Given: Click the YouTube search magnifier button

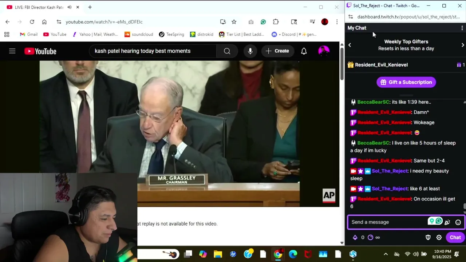Looking at the screenshot, I should (227, 51).
